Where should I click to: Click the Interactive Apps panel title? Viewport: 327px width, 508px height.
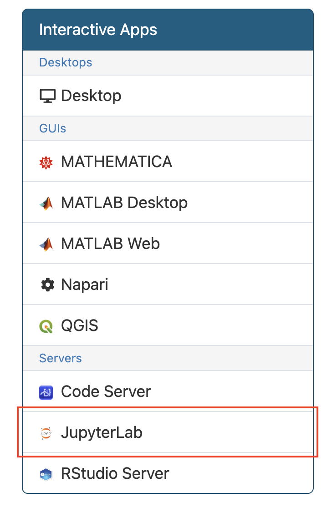point(98,29)
